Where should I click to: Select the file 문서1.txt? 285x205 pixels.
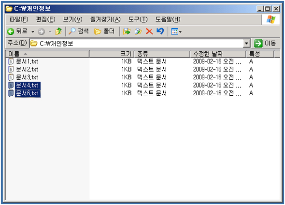(27, 61)
